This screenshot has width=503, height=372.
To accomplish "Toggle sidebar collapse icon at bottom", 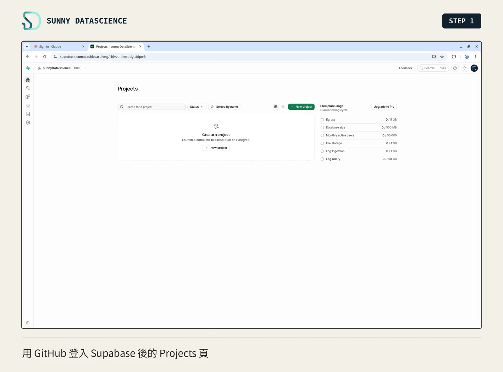I will (28, 323).
